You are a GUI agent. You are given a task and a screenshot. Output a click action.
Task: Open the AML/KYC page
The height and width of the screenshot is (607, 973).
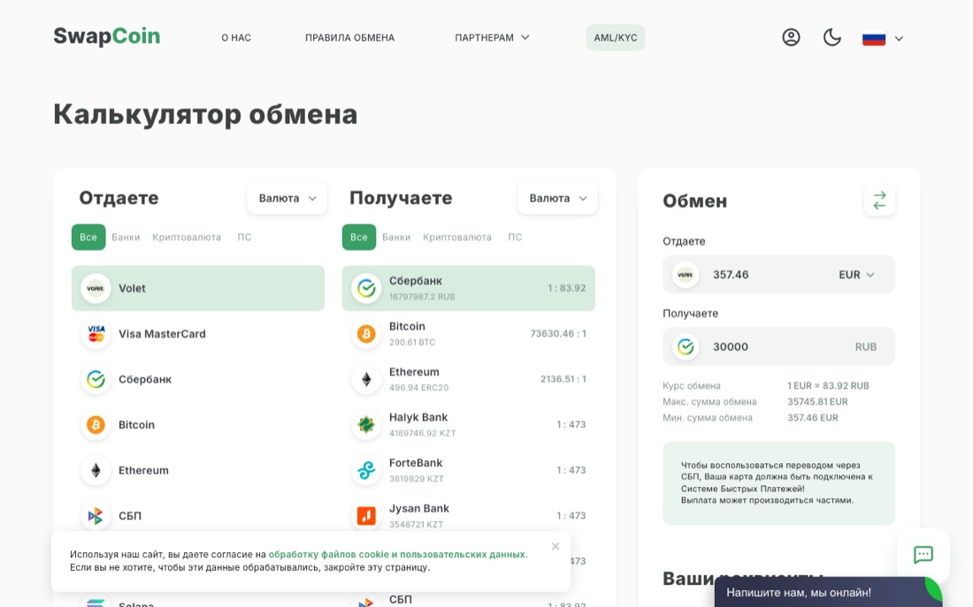616,38
